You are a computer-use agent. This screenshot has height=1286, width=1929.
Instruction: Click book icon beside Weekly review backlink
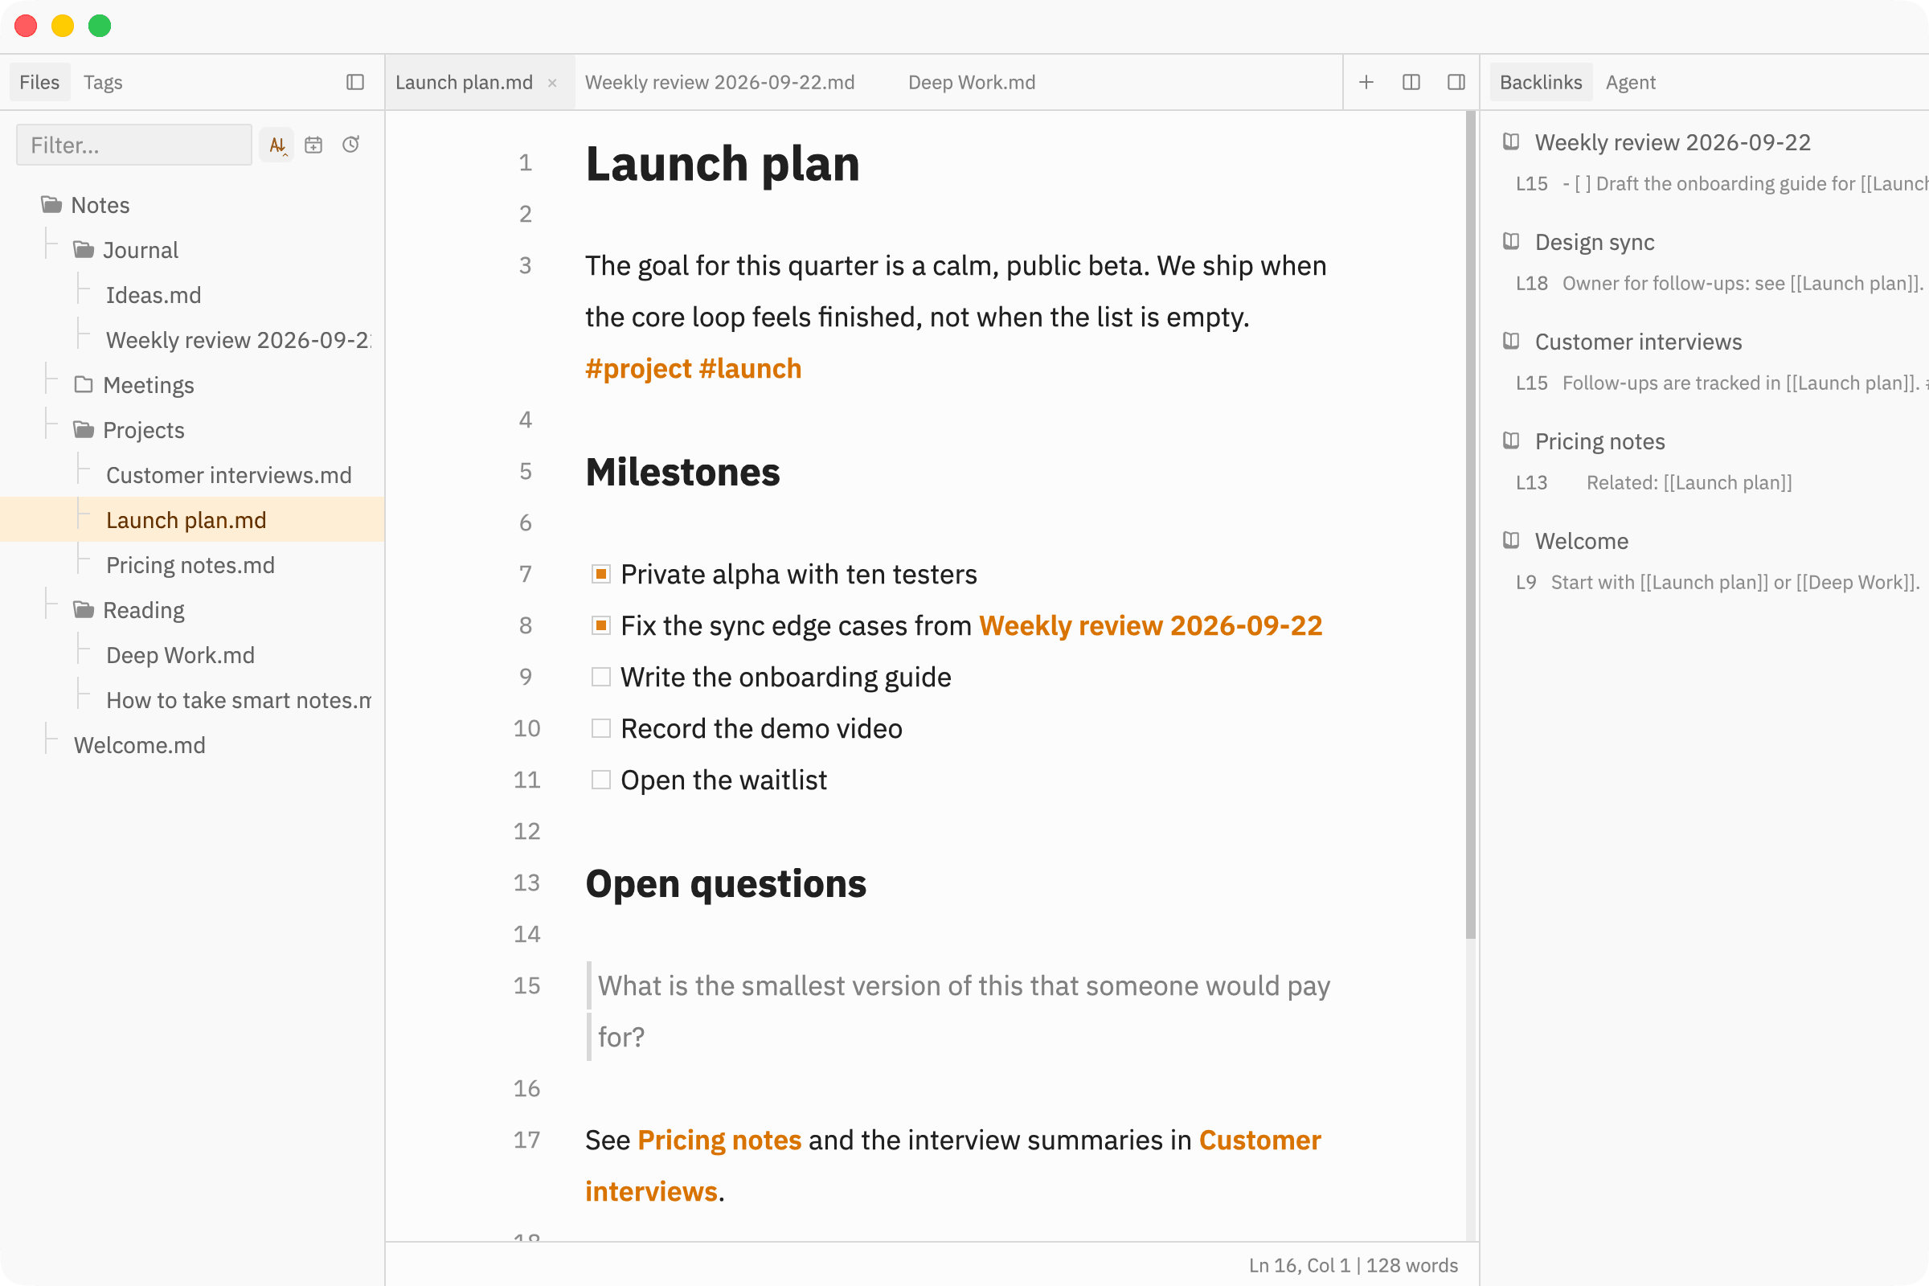(1512, 142)
